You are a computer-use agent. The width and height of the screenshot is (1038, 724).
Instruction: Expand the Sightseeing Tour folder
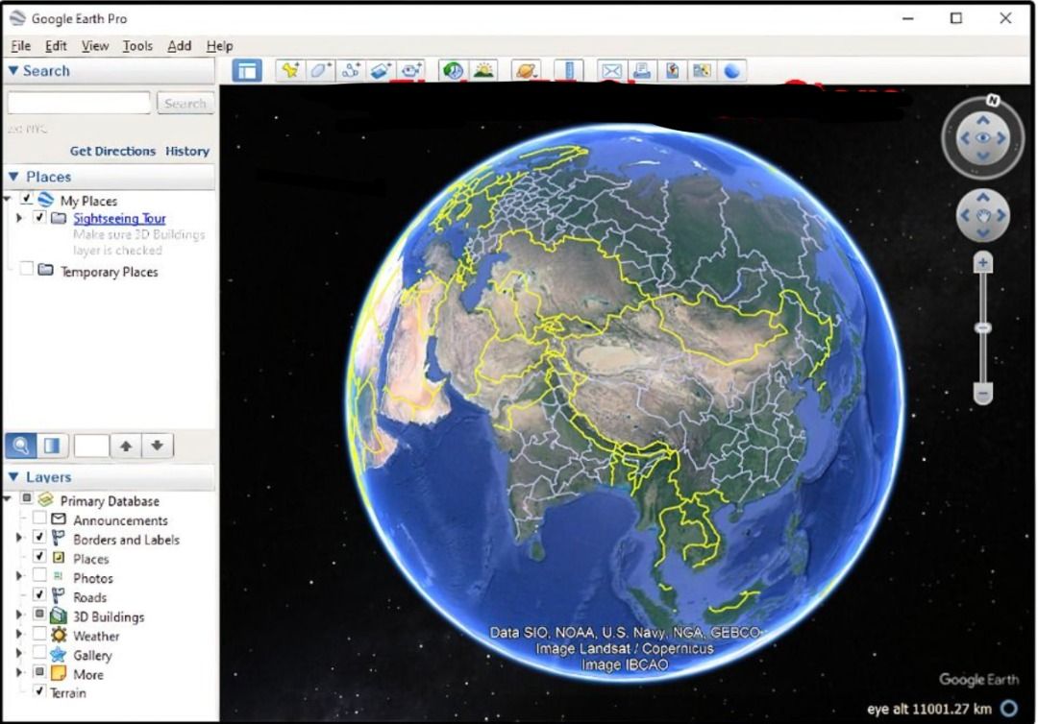click(x=18, y=218)
